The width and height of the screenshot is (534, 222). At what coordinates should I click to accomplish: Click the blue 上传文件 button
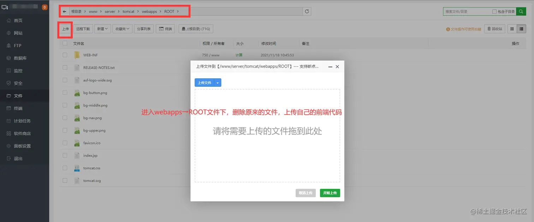click(204, 83)
